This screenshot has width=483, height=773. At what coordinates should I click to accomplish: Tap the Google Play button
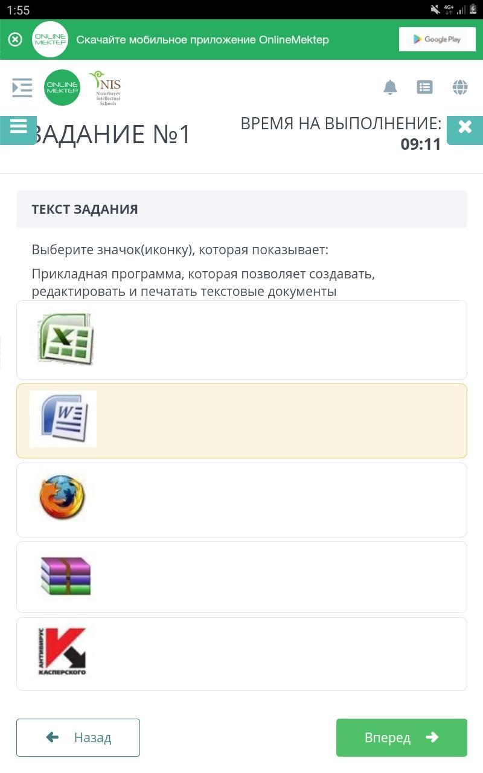point(437,40)
